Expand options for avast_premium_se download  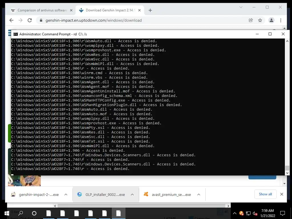[199, 194]
